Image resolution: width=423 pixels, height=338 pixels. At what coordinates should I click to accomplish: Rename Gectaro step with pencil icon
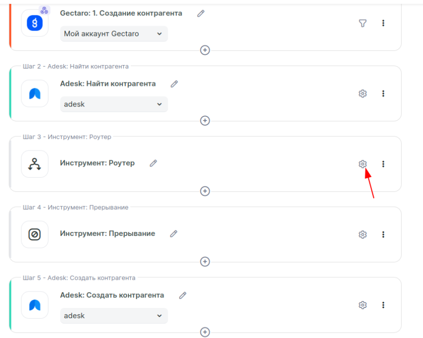click(x=201, y=14)
